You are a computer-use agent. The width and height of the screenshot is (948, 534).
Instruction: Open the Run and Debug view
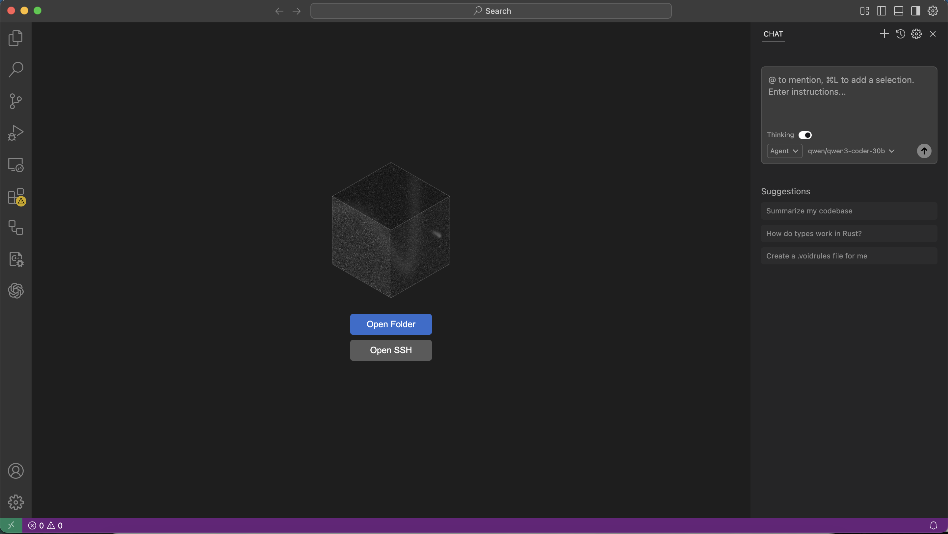tap(15, 133)
